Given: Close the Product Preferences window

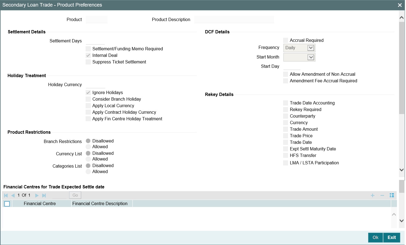Looking at the screenshot, I should pos(400,5).
